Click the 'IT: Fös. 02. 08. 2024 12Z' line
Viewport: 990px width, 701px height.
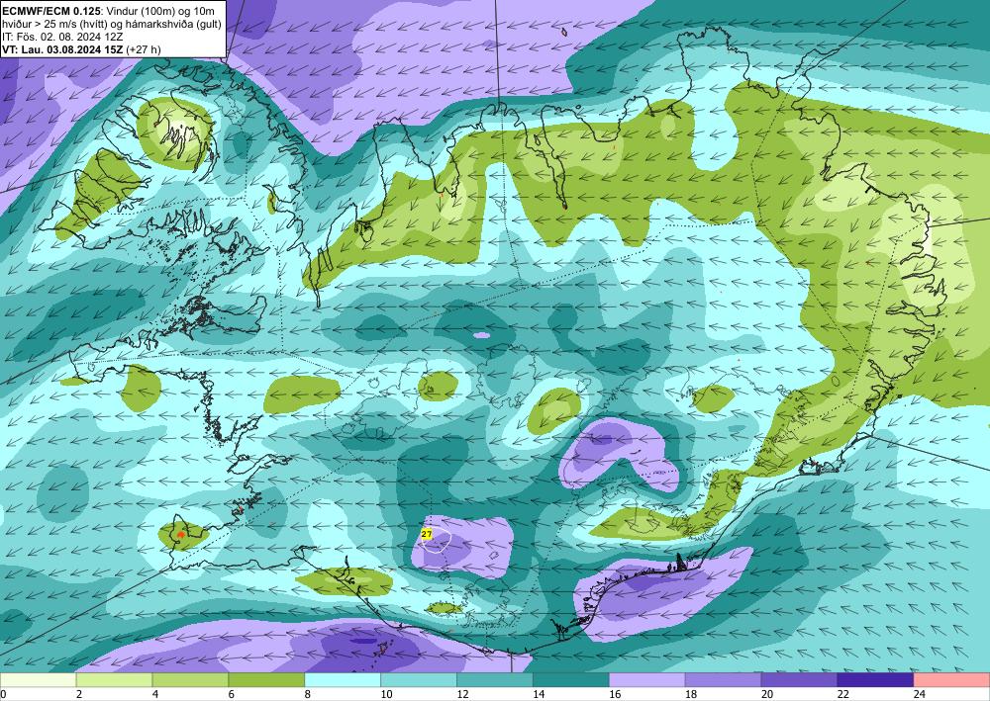point(62,37)
